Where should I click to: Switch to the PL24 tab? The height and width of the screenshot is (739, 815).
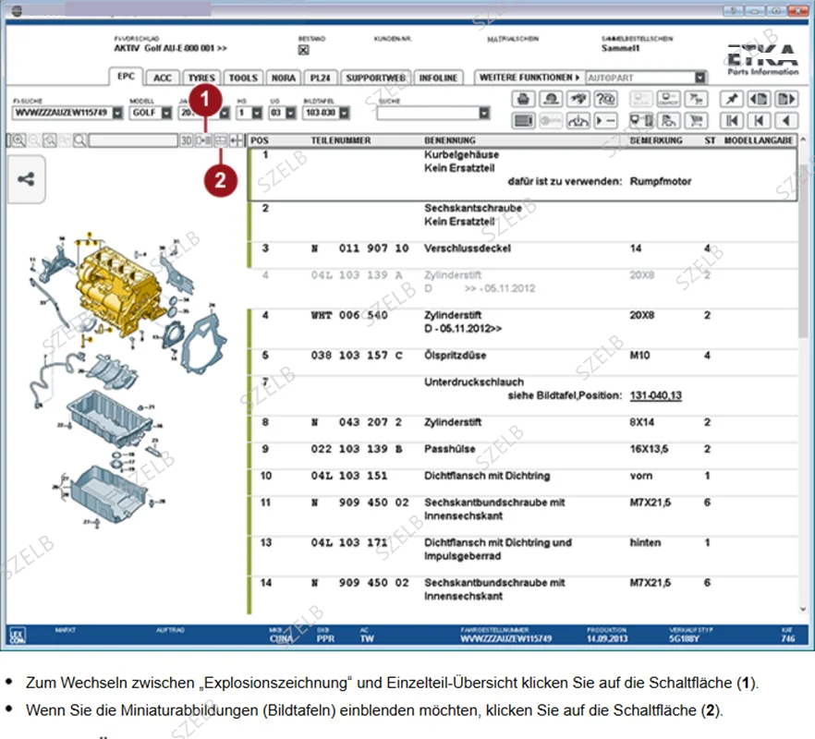320,78
